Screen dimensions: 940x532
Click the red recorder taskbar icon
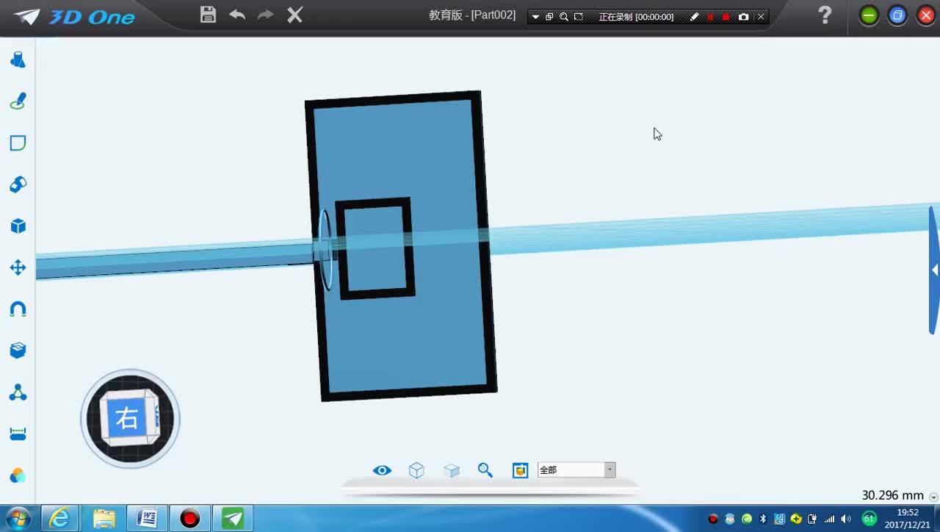[x=190, y=519]
